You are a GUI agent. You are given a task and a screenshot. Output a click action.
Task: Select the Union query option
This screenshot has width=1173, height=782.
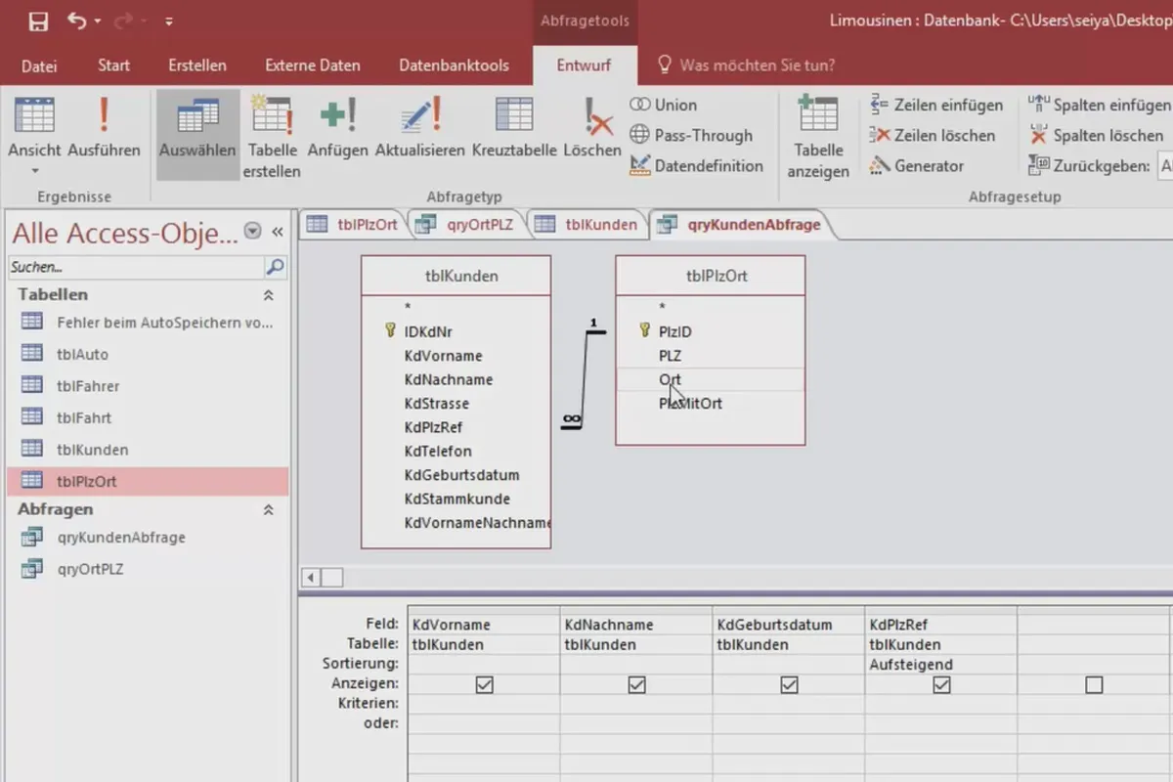point(664,105)
